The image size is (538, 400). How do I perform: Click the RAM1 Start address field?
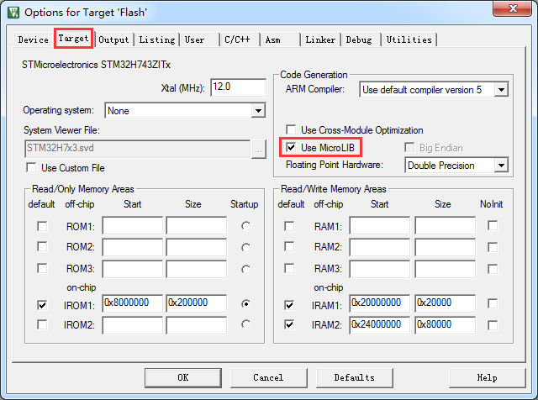380,225
